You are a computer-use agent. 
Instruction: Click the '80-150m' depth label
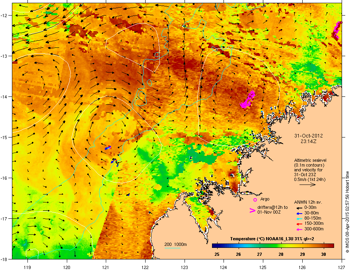point(313,218)
